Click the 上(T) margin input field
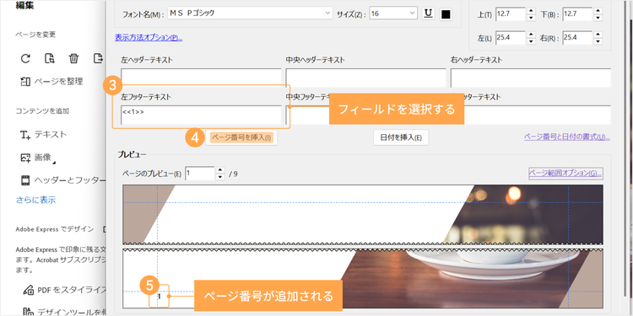This screenshot has width=633, height=316. 511,14
